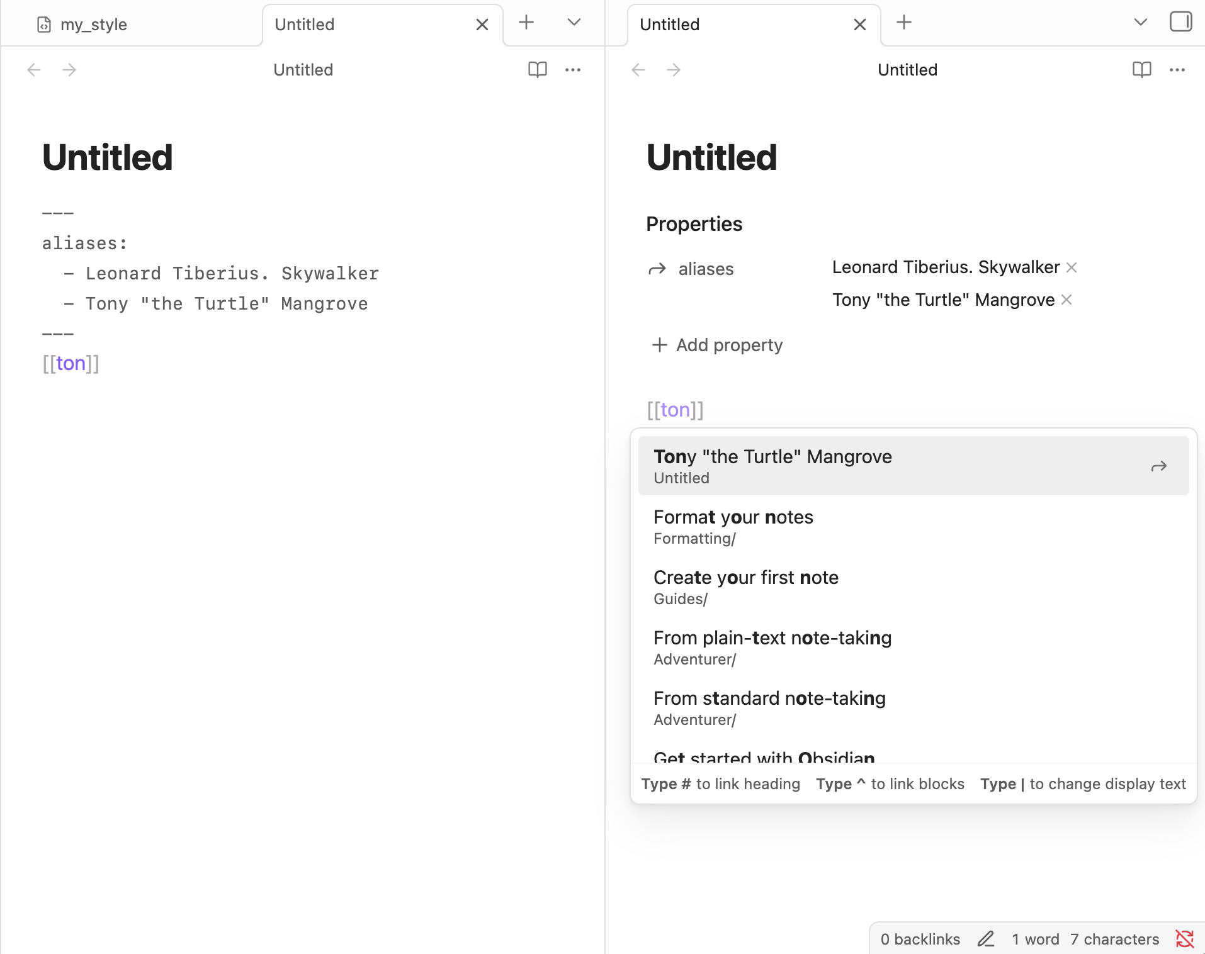Remove the Leonard Tiberius. Skywalker alias

click(1072, 267)
